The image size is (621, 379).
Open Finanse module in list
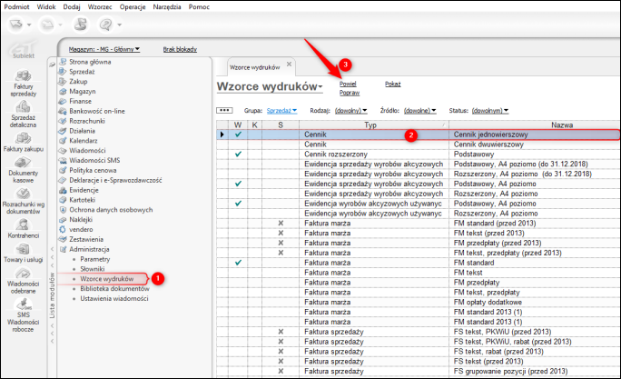tap(80, 101)
